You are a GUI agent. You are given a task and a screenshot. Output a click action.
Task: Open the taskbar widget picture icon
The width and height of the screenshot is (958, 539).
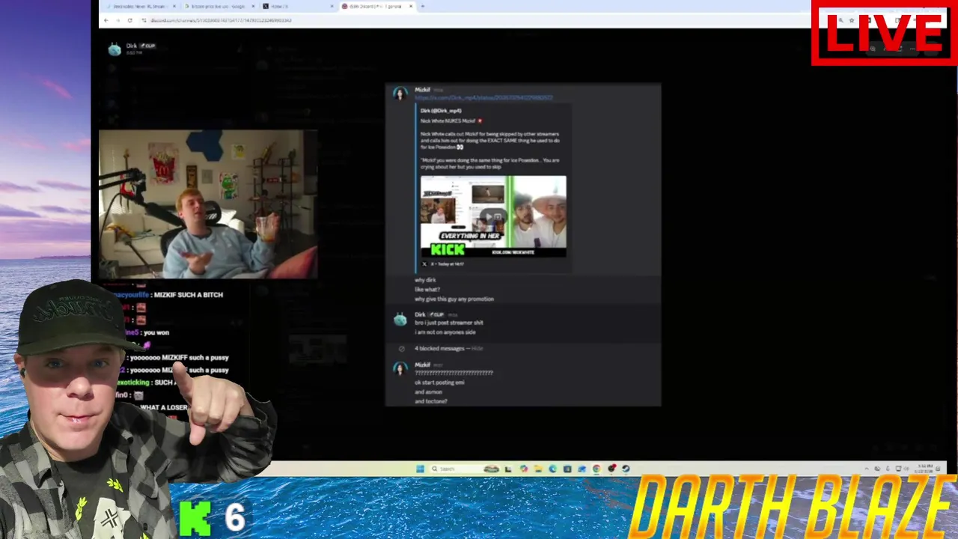(492, 469)
